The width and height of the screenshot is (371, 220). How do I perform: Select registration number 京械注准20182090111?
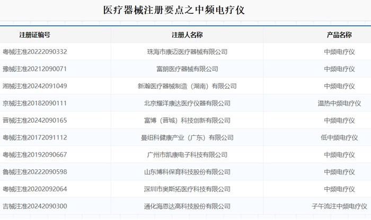click(34, 103)
